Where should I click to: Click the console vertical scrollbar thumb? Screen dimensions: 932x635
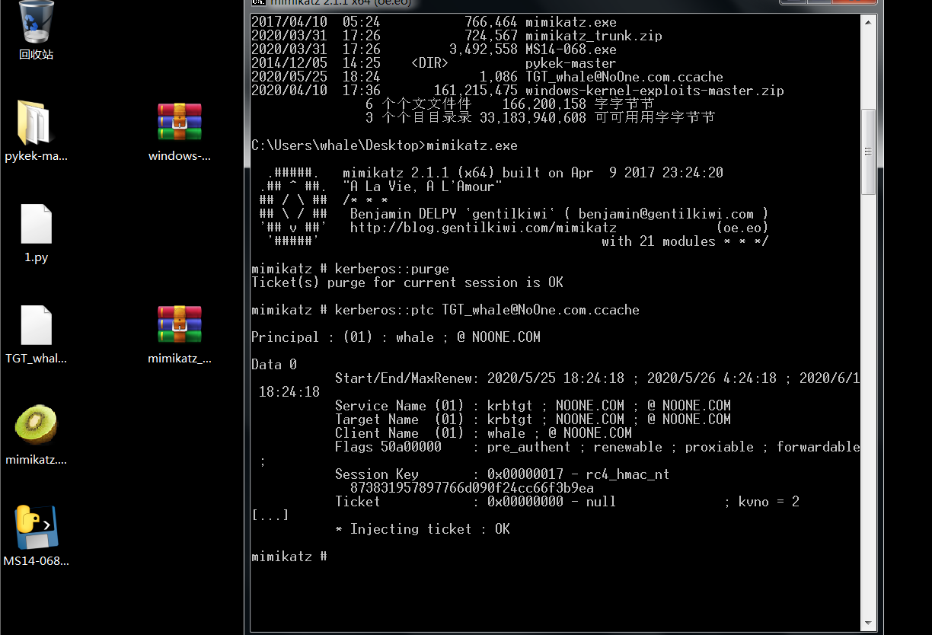click(868, 152)
